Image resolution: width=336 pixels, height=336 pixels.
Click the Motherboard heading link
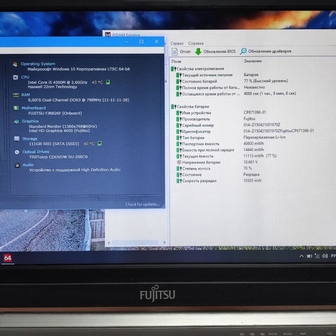[x=34, y=108]
